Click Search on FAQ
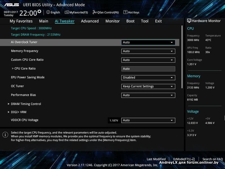The width and height of the screenshot is (225, 169). click(213, 159)
